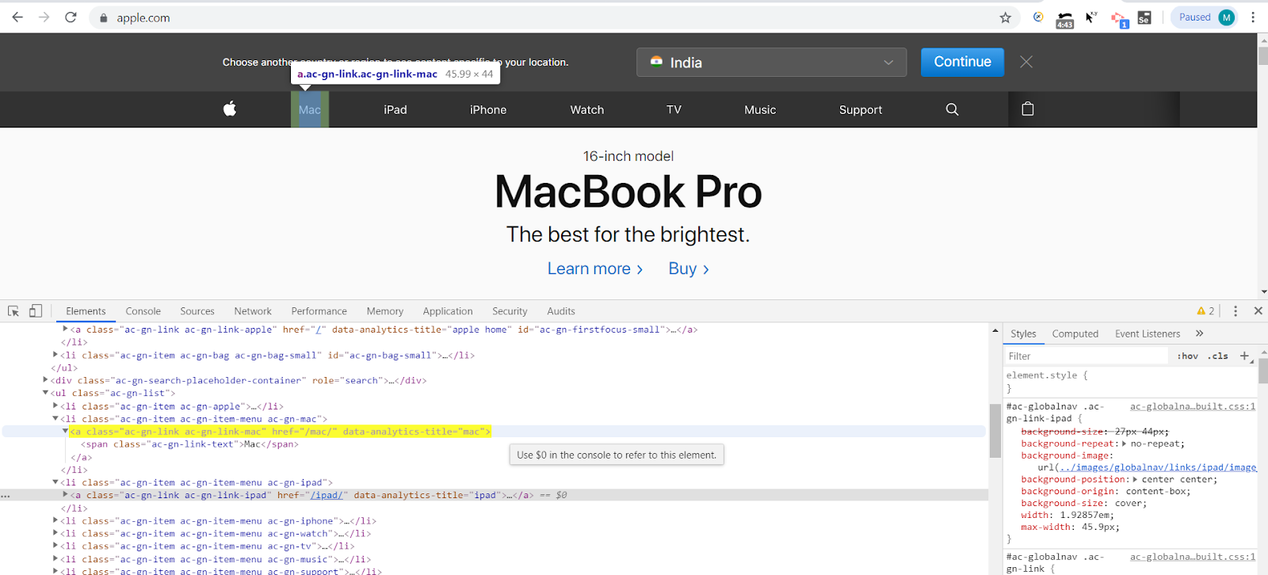Expand the background-repeat shorthand property
The height and width of the screenshot is (575, 1268).
[1124, 444]
